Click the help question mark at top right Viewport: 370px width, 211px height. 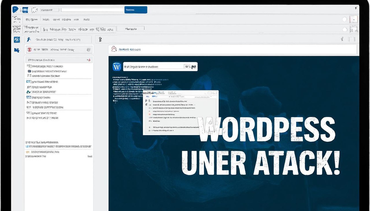coord(355,9)
